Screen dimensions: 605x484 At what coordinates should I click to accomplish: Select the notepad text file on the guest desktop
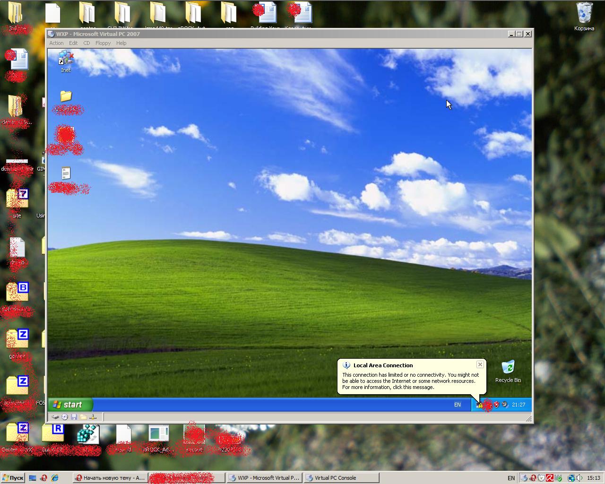[x=66, y=173]
